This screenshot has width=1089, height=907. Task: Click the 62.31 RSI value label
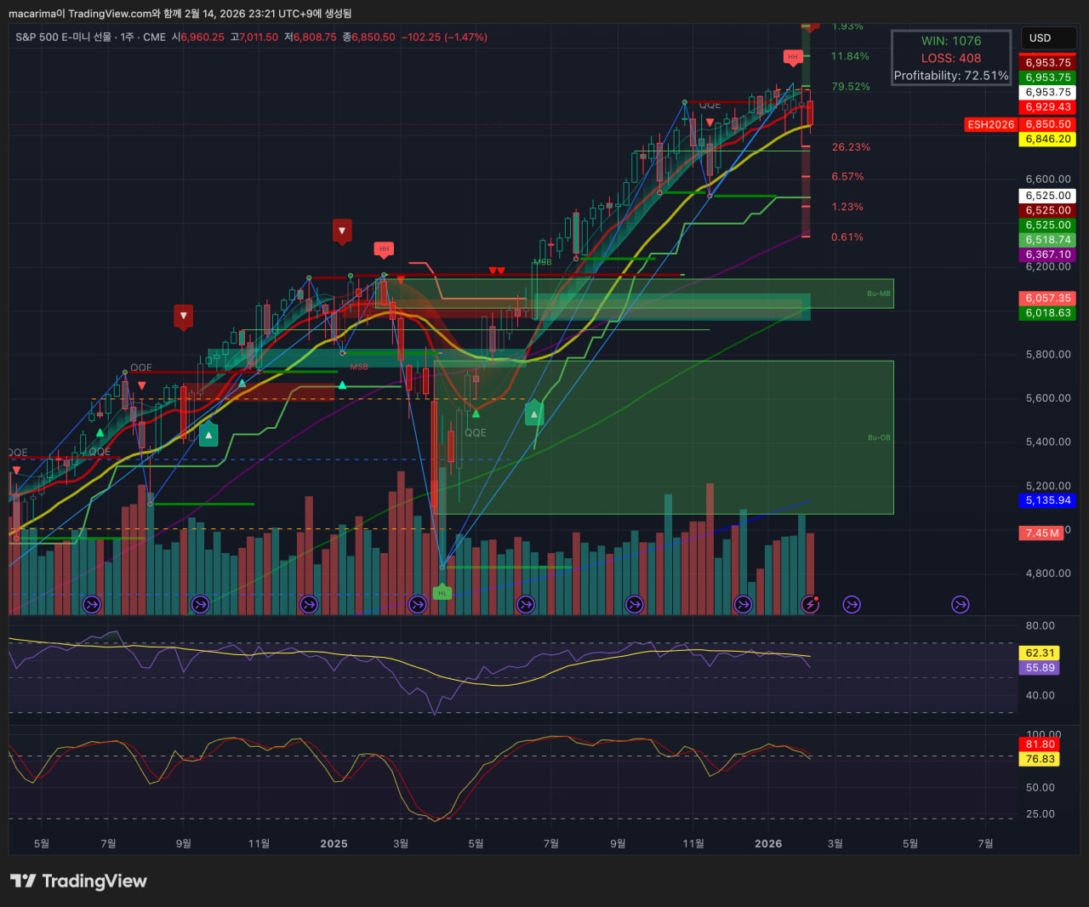click(x=1040, y=653)
